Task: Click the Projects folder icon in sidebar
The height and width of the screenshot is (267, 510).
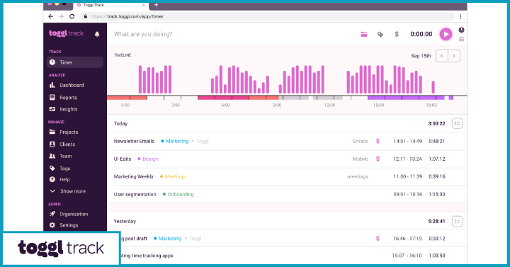Action: point(52,132)
